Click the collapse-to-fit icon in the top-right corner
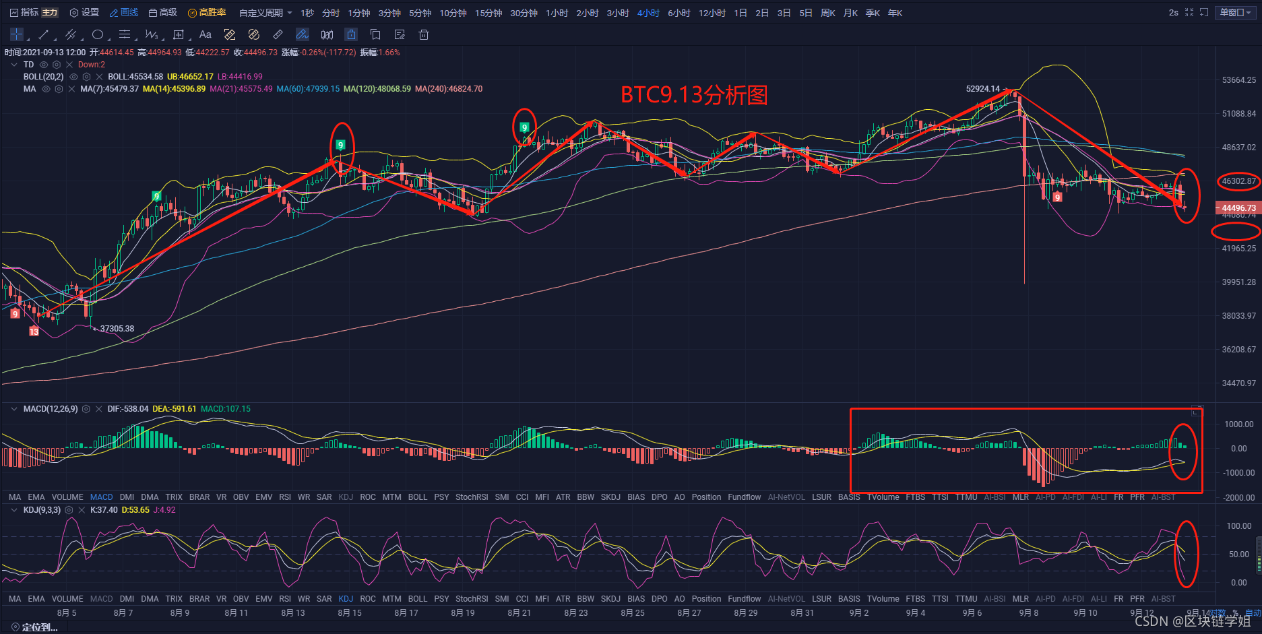The height and width of the screenshot is (634, 1262). pyautogui.click(x=1189, y=13)
